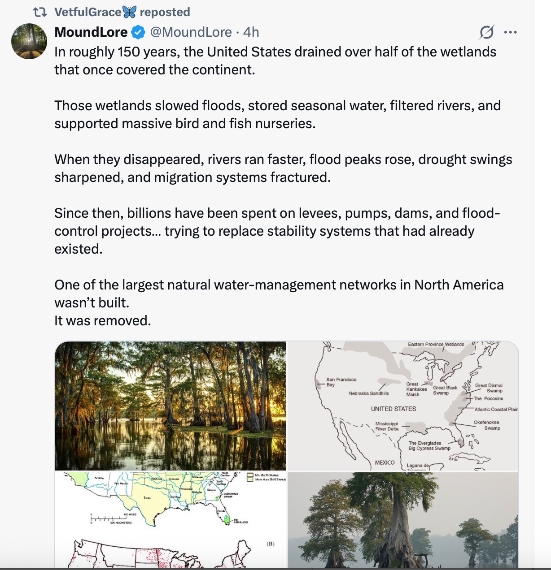Click the repost arrows icon above the tweet
This screenshot has height=570, width=551.
(x=40, y=12)
